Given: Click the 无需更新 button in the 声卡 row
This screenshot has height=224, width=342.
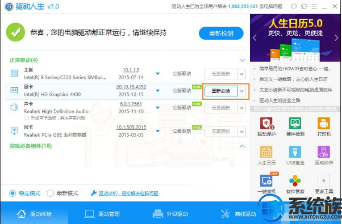Looking at the screenshot, I should 221,108.
